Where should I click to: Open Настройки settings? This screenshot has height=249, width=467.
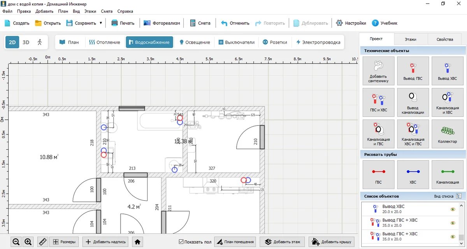pyautogui.click(x=351, y=23)
